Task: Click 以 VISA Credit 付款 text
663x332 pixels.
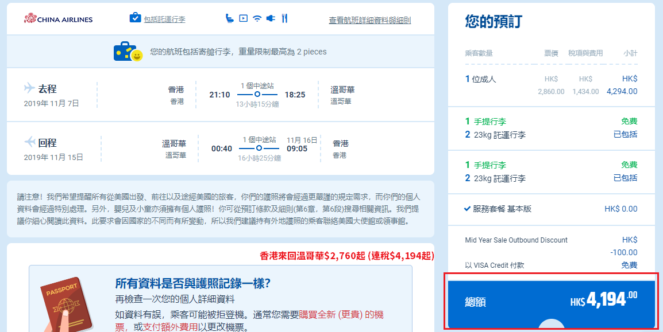Action: [x=495, y=265]
